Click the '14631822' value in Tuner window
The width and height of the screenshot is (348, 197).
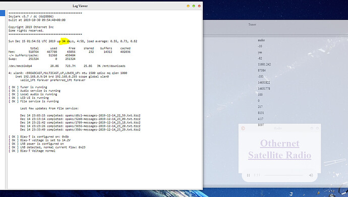[x=264, y=83]
